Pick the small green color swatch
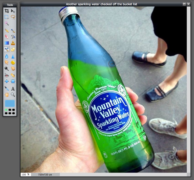The image size is (194, 180). point(6,110)
